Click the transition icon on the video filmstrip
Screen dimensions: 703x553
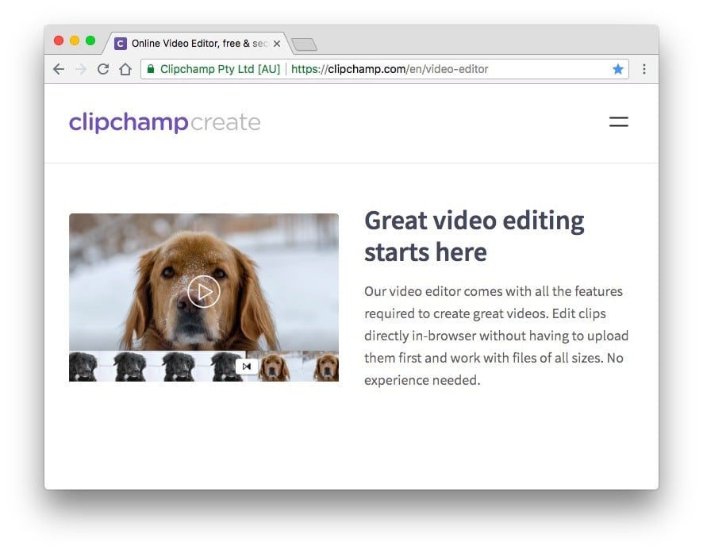(247, 367)
